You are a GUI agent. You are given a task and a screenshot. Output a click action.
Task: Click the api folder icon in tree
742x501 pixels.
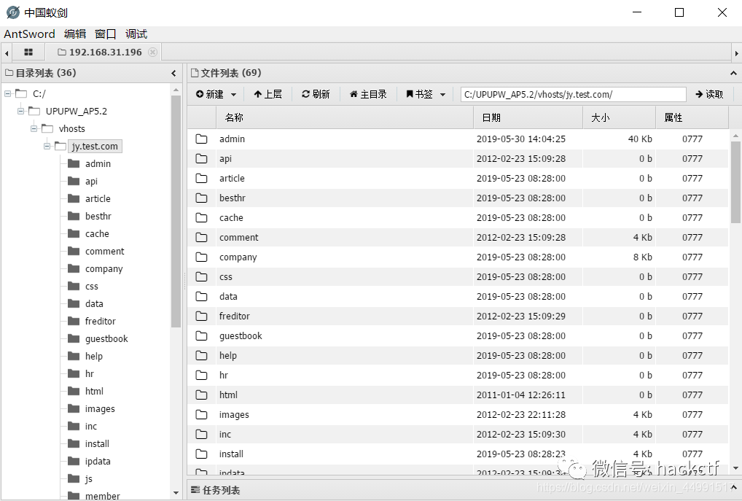click(x=74, y=182)
